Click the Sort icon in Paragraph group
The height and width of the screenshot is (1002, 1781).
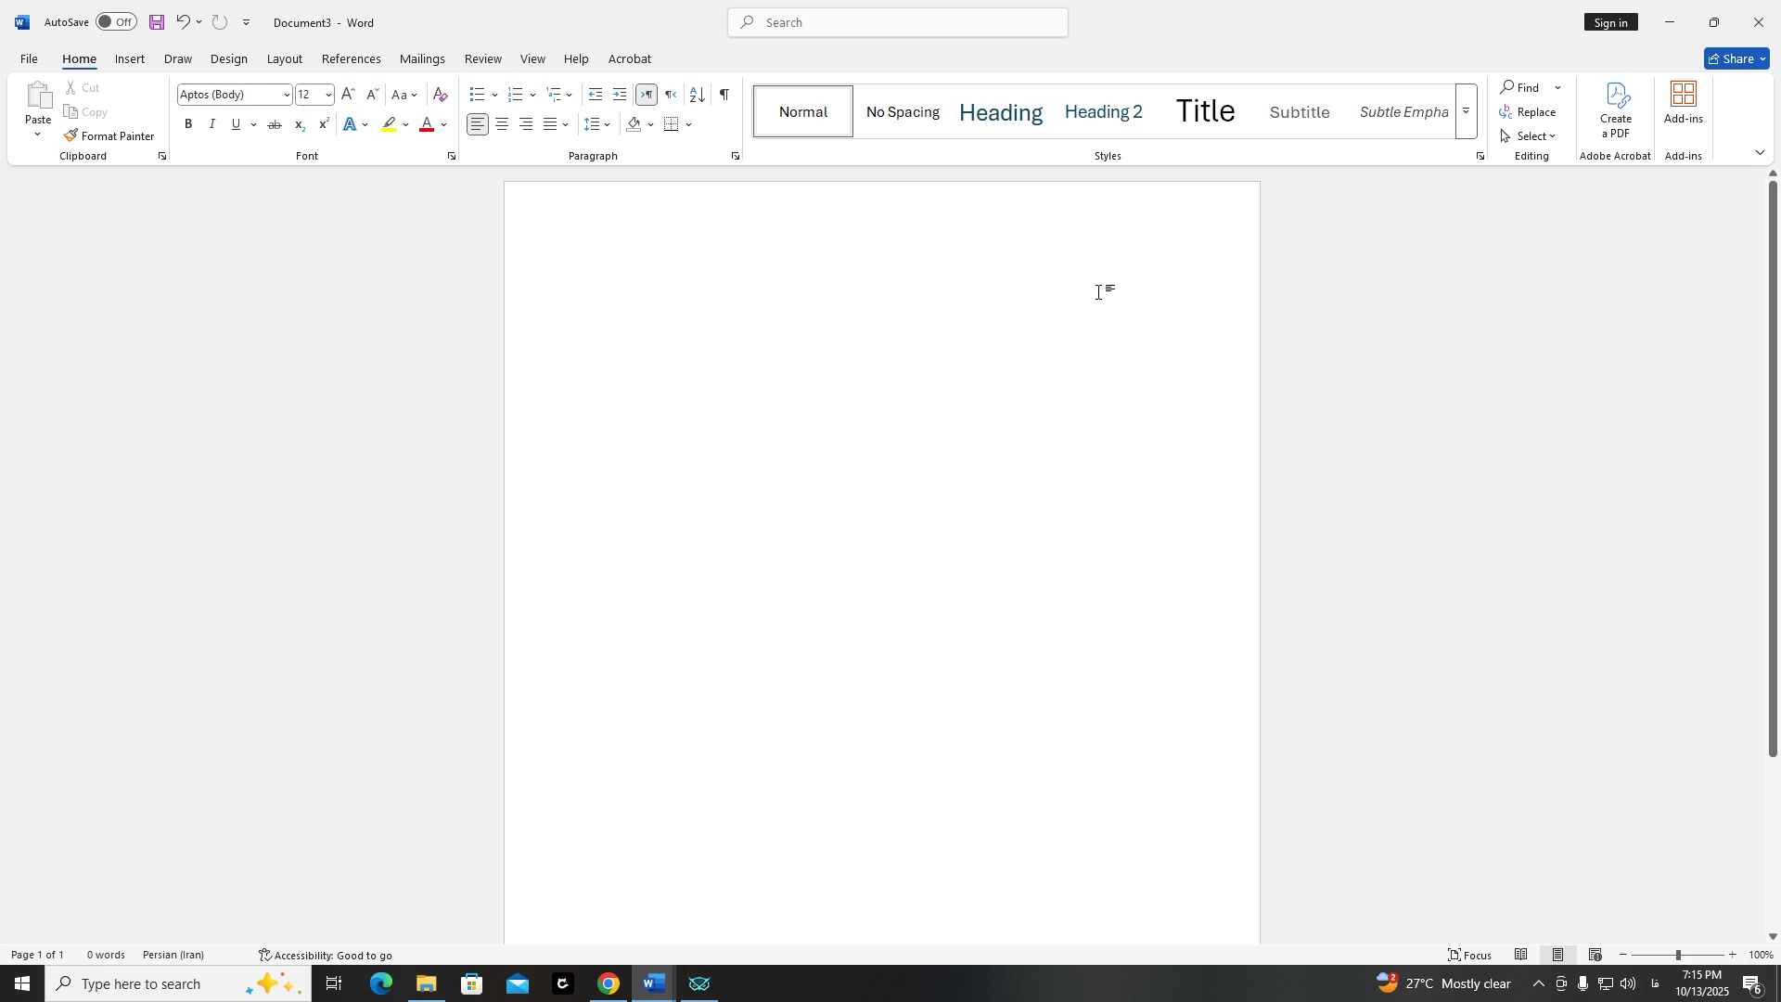pyautogui.click(x=698, y=95)
